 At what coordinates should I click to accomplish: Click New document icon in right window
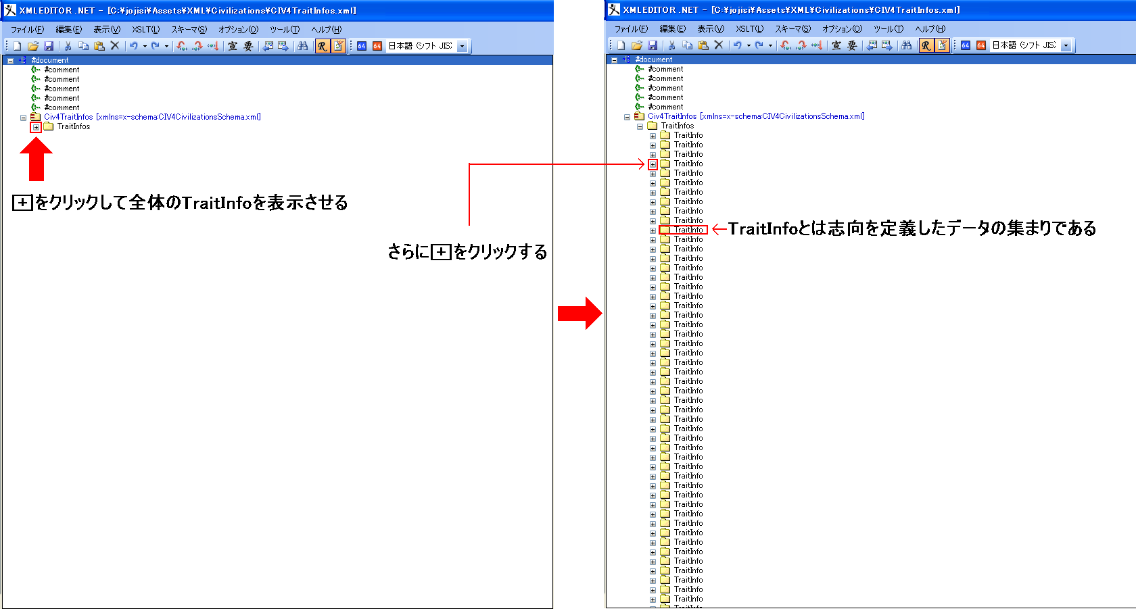pyautogui.click(x=621, y=45)
